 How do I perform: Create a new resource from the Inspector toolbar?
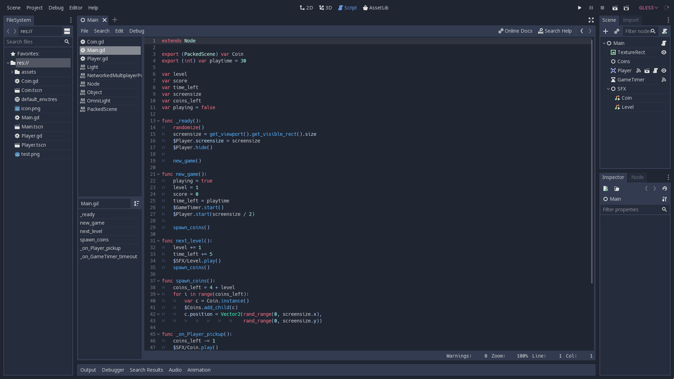(x=605, y=188)
